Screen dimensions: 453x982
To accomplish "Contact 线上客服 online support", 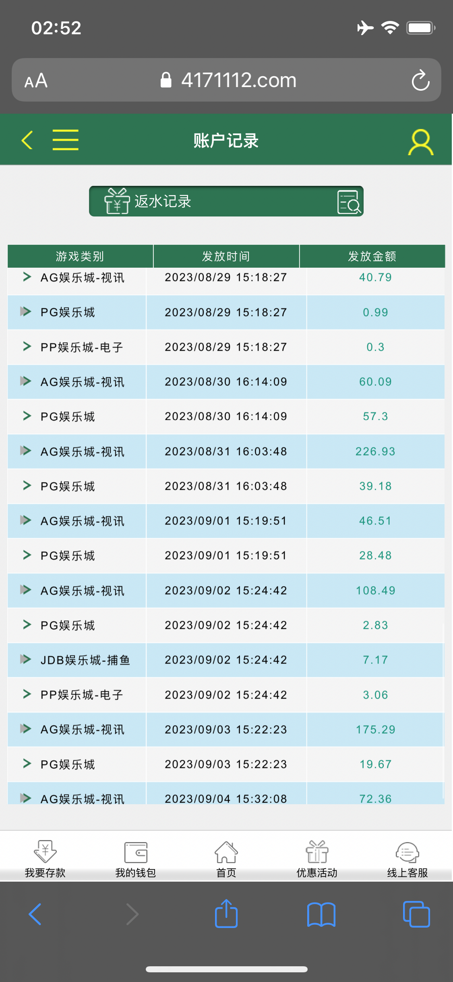I will pos(407,859).
